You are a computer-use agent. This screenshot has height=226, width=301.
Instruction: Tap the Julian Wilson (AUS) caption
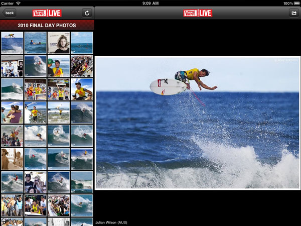coord(112,221)
